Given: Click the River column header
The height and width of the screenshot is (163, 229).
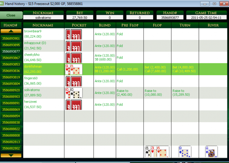Looking at the screenshot, I should click(213, 25).
